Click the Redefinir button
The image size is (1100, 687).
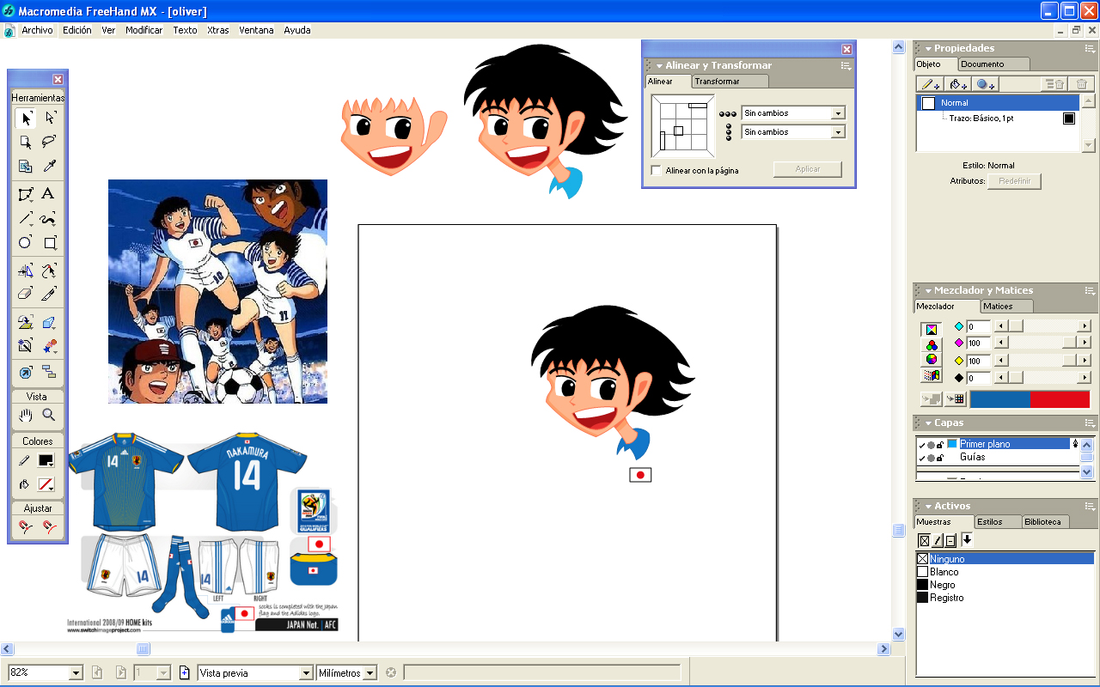pos(1014,181)
